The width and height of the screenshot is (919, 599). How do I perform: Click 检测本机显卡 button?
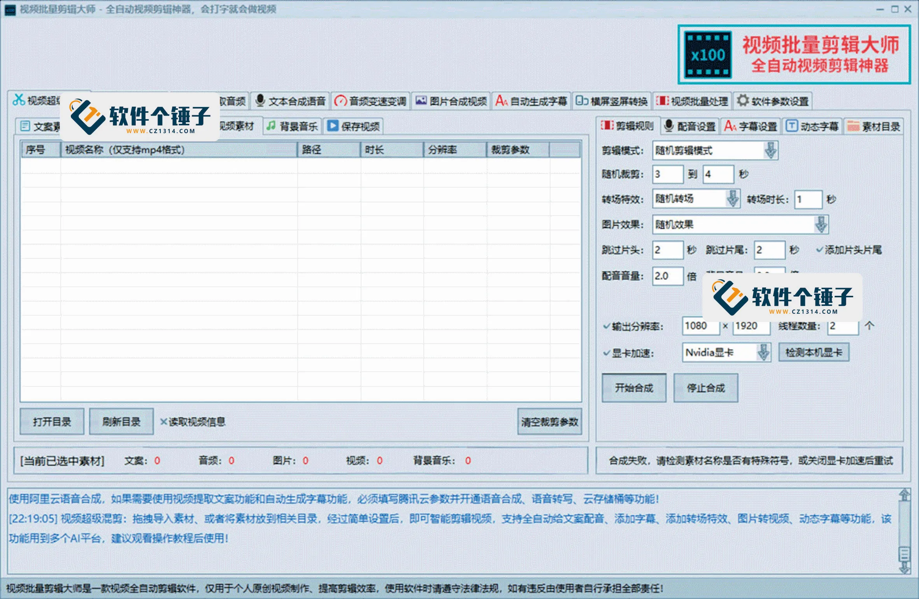[814, 353]
